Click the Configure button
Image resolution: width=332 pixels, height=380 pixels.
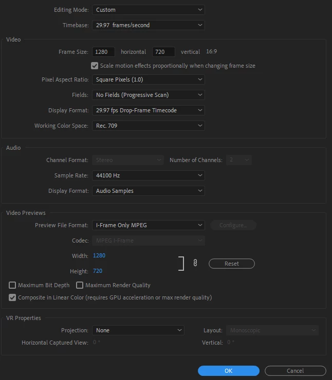[x=233, y=225]
